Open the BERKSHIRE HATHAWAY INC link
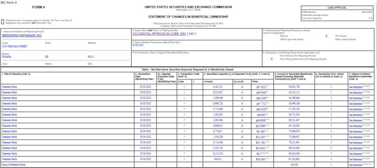The image size is (377, 168). 22,35
